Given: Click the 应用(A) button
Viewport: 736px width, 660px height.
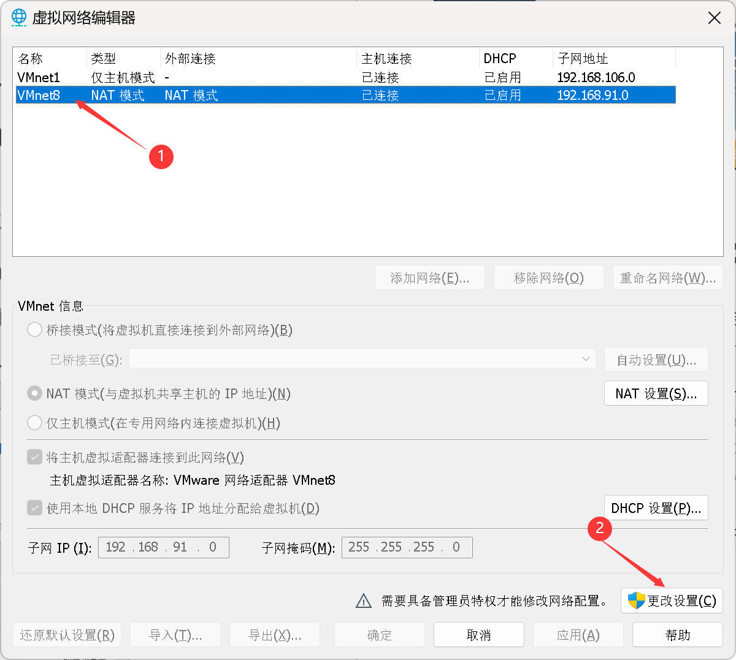Looking at the screenshot, I should pyautogui.click(x=578, y=635).
